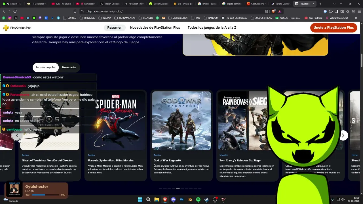This screenshot has width=363, height=204.
Task: Open the PAGINA bookmark folder
Action: point(105,18)
